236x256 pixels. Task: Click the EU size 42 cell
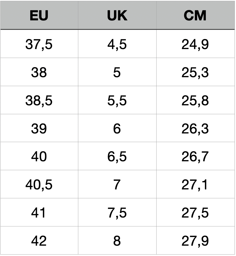point(39,241)
